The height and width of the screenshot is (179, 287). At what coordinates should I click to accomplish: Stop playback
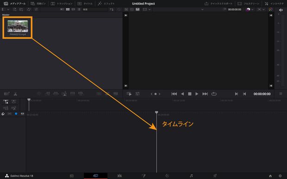(x=190, y=94)
